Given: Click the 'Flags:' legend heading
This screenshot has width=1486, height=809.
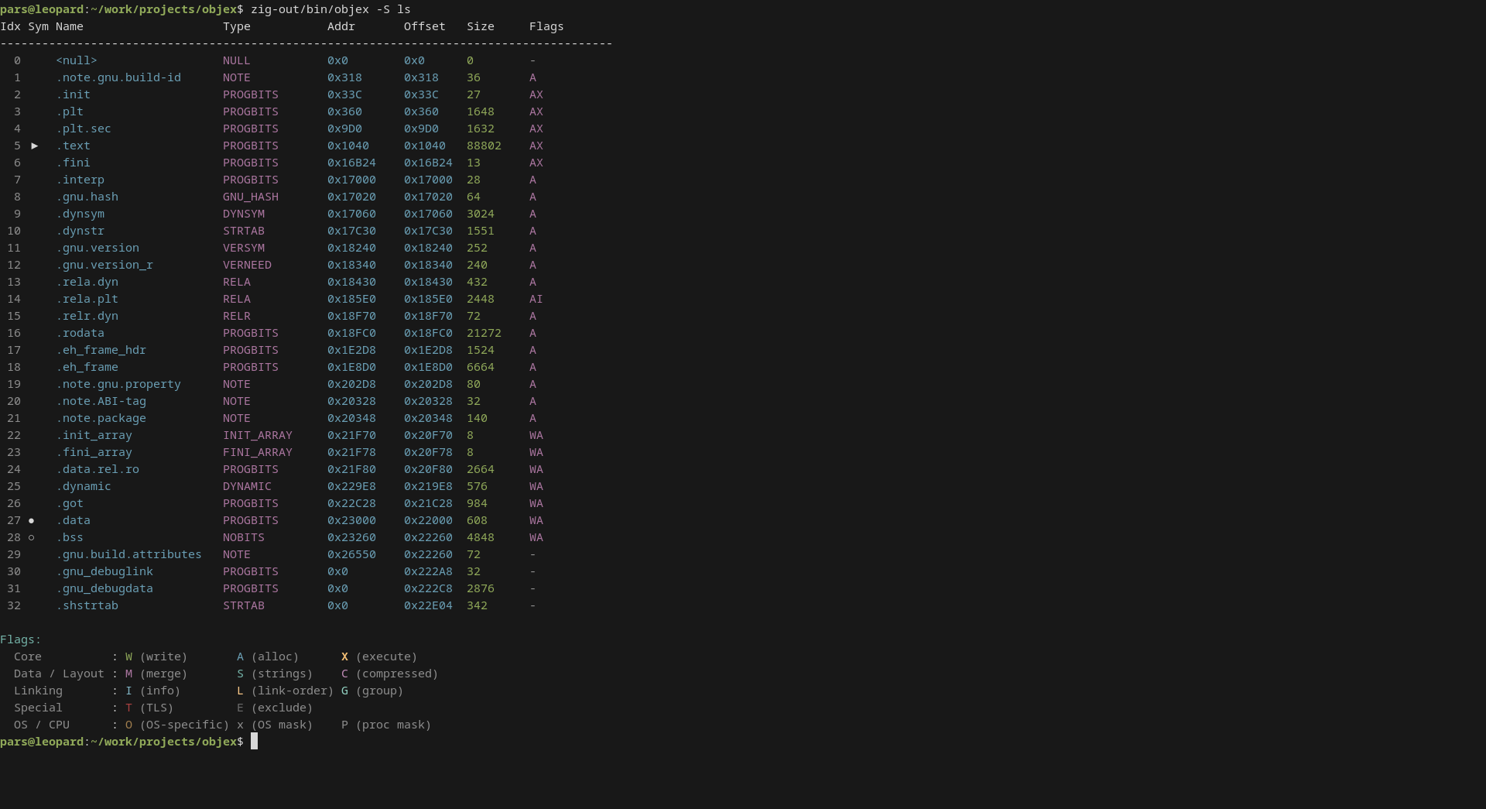Looking at the screenshot, I should 21,639.
